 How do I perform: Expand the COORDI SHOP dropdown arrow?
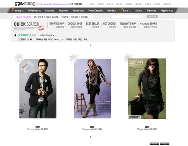pos(54,36)
